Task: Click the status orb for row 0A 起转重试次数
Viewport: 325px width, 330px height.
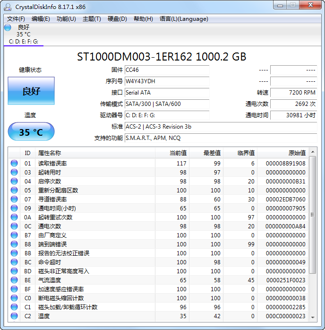Action: tap(14, 217)
